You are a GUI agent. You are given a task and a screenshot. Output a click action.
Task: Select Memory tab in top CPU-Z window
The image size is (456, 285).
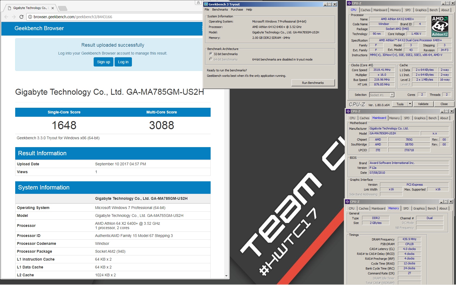tap(395, 10)
